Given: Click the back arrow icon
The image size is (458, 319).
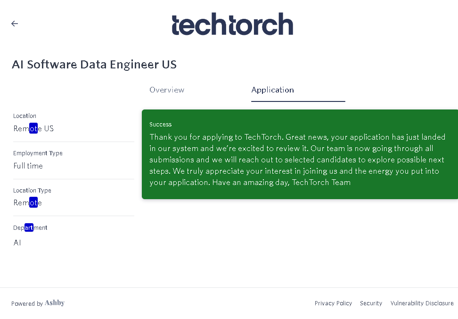Looking at the screenshot, I should [x=15, y=24].
